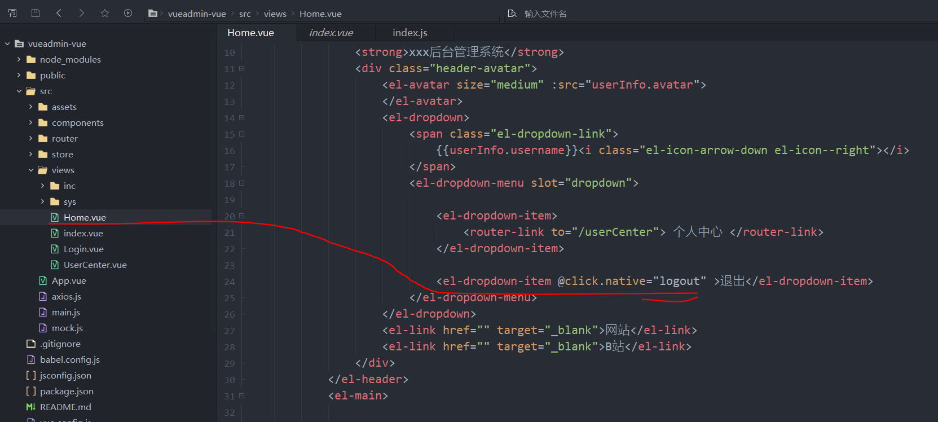Fold span block at line 15
Screen dimensions: 938x422
click(241, 134)
